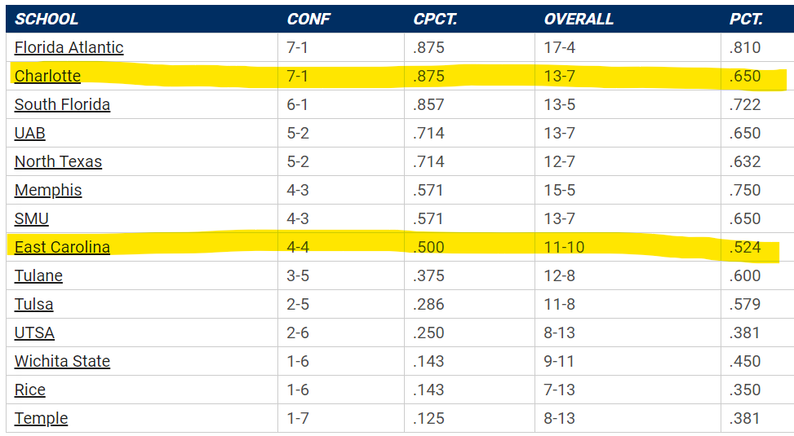Click the SMU team link

tap(32, 218)
